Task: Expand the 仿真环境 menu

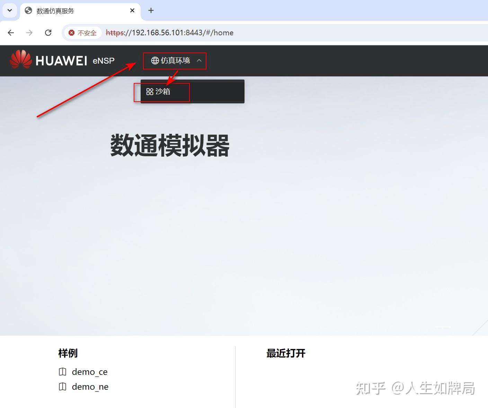Action: point(175,61)
